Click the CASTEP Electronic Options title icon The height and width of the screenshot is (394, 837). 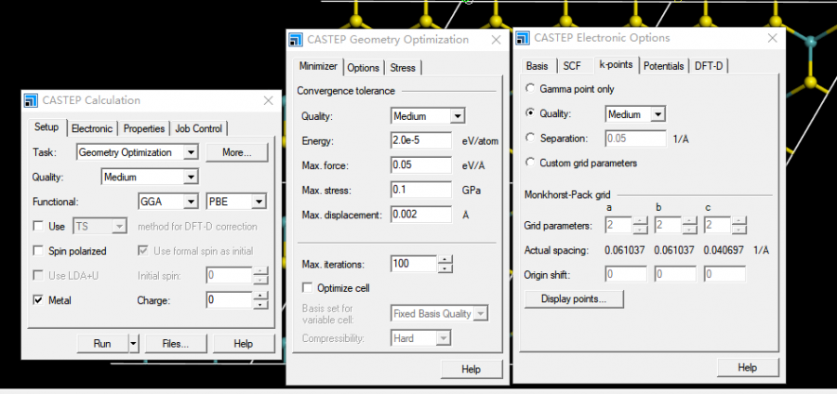click(x=525, y=38)
